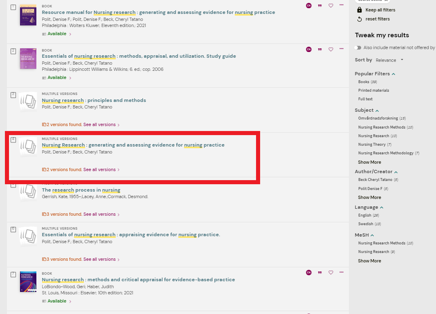
Task: Open EndNote export for Essentials Study guide record
Action: tap(309, 49)
